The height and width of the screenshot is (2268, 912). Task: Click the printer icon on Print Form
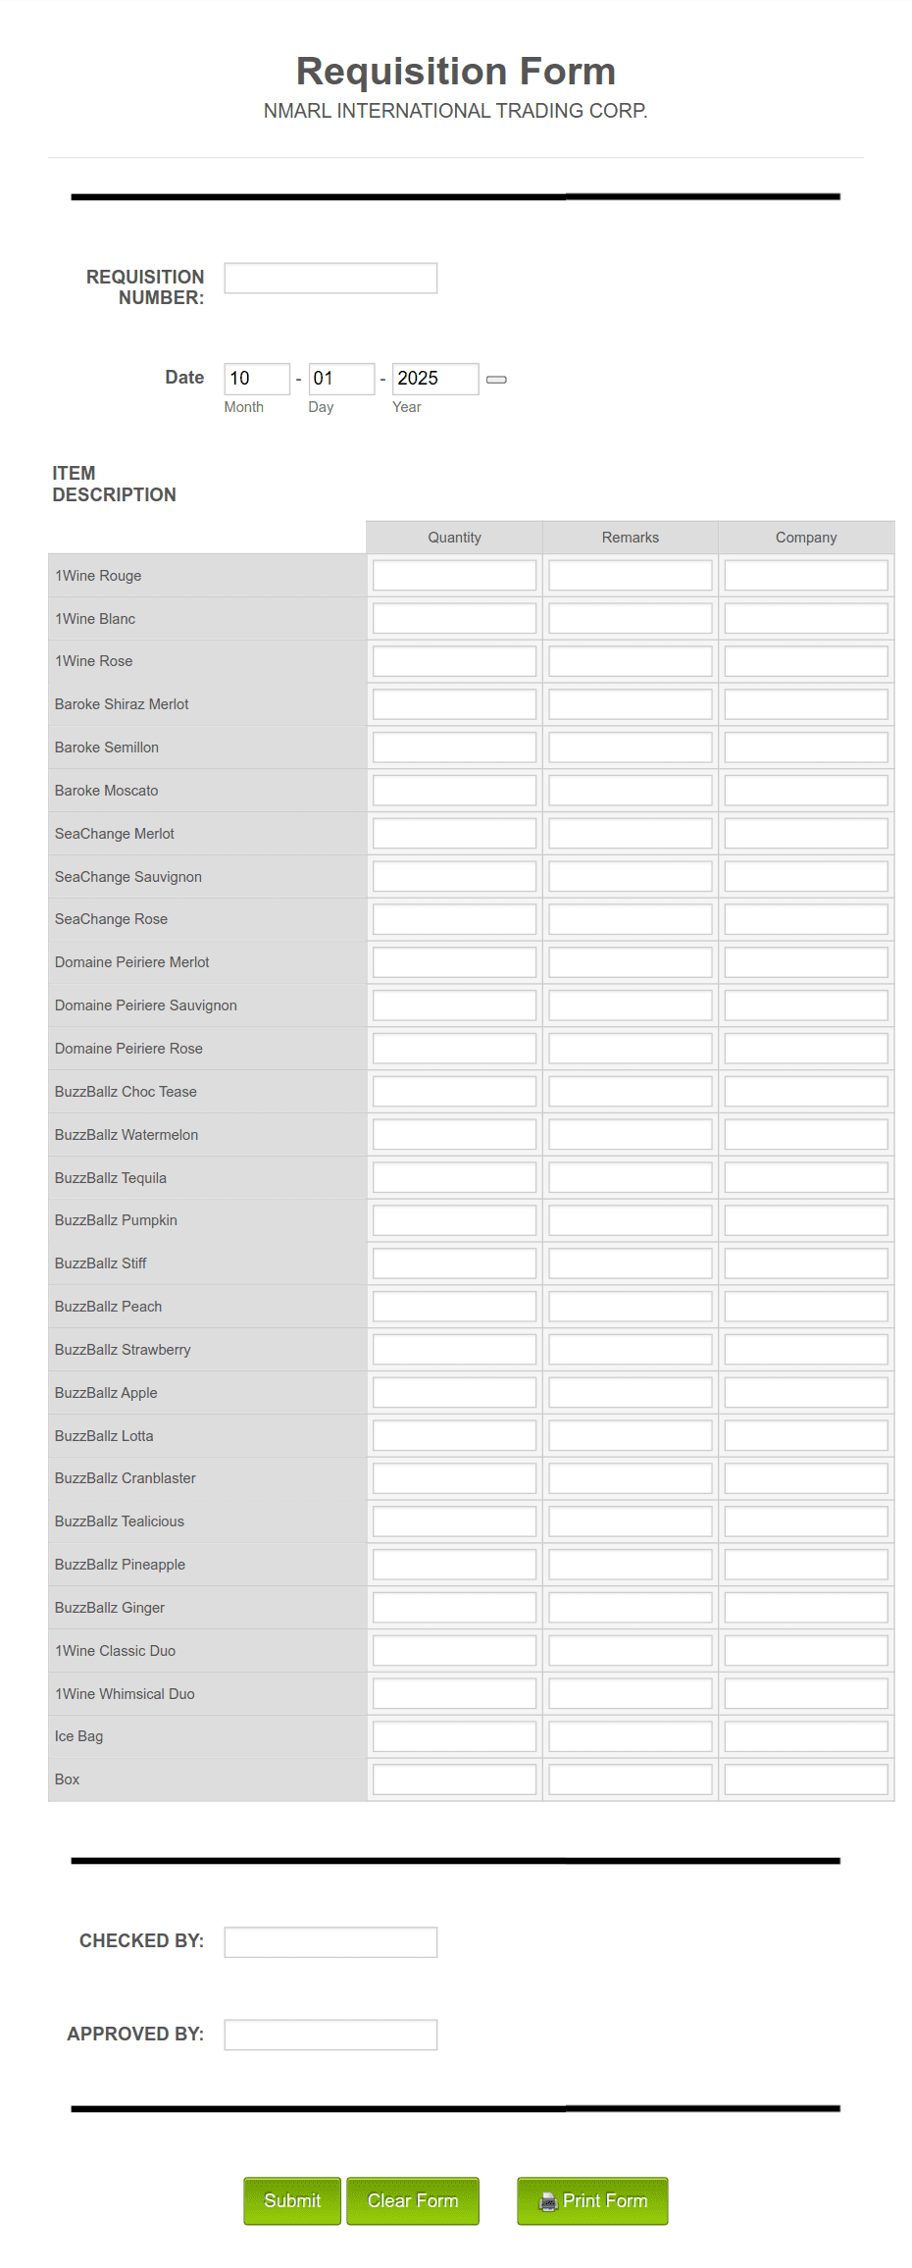[546, 2200]
